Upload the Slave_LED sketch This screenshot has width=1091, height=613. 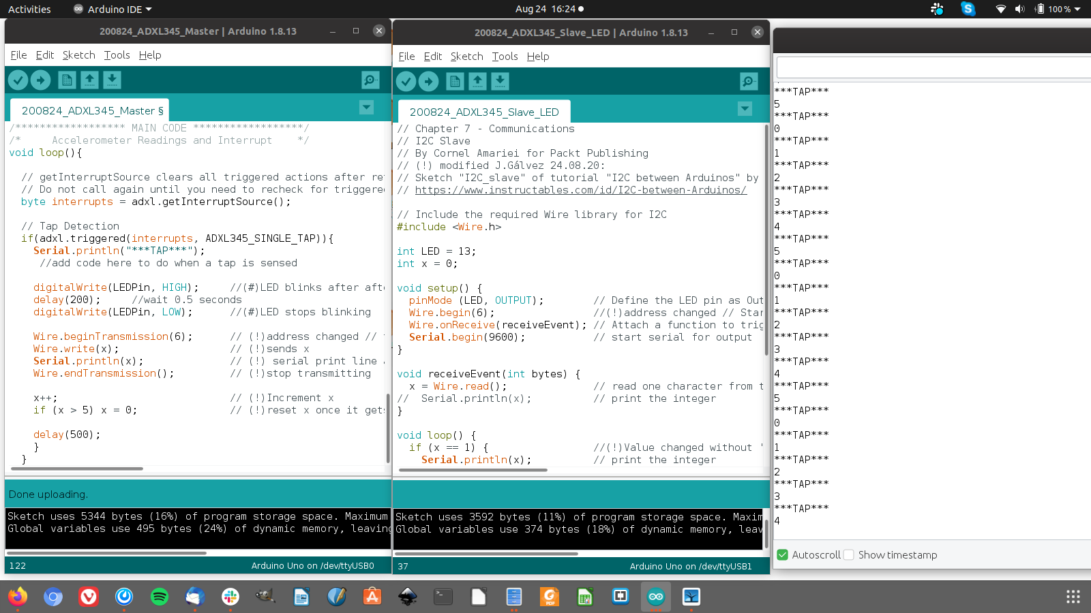[x=429, y=82]
